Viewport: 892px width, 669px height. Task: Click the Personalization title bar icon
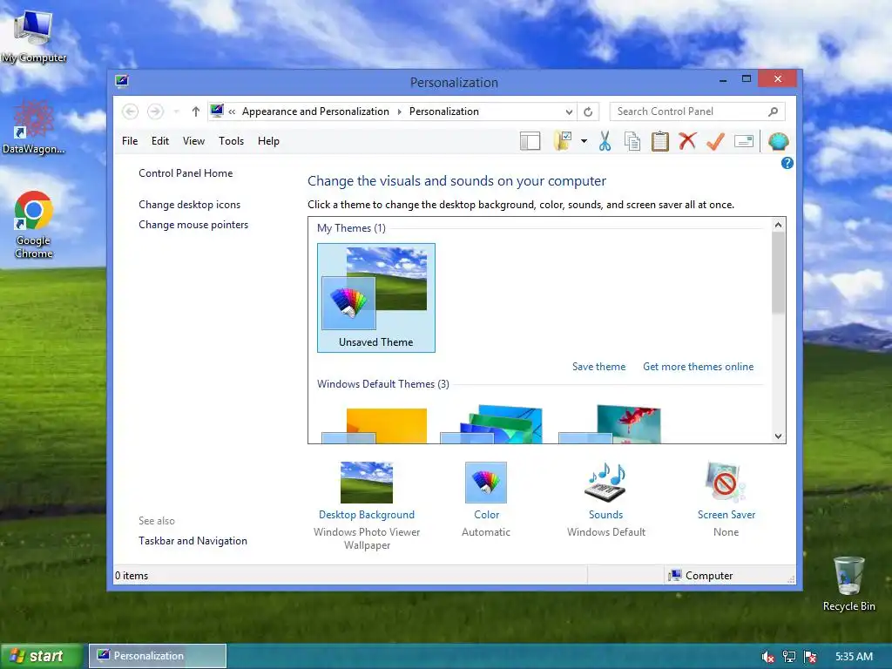pyautogui.click(x=122, y=81)
